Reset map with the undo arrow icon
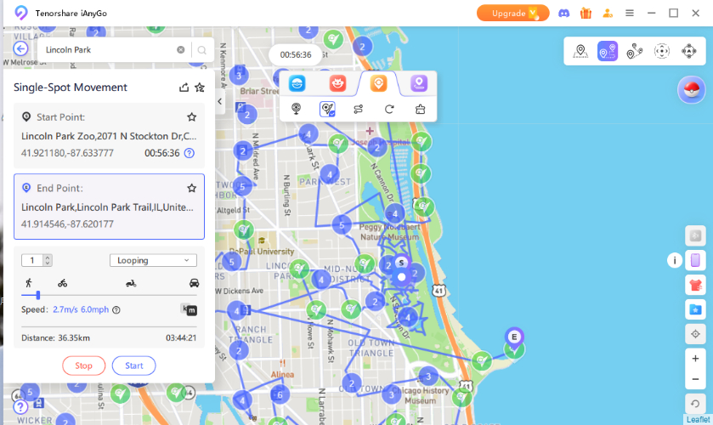This screenshot has width=713, height=425. (x=695, y=404)
